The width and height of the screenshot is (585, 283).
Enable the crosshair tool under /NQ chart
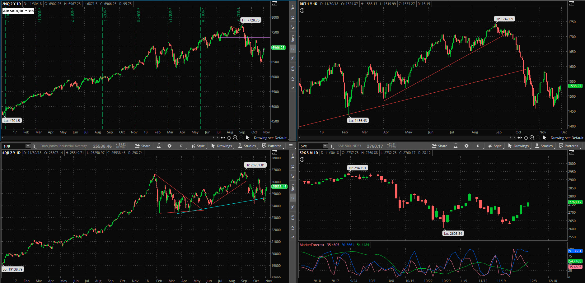point(229,138)
